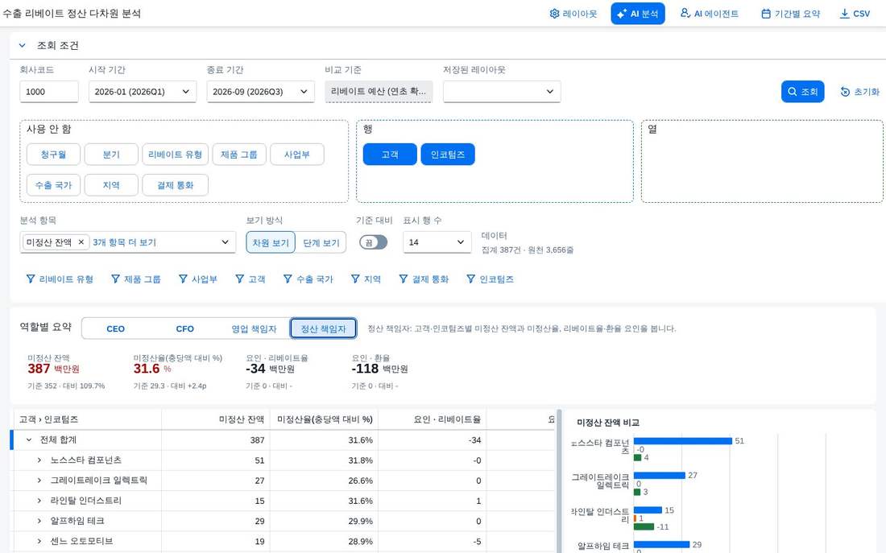886x553 pixels.
Task: Click the 3개 항목 더 보기 link
Action: click(x=124, y=241)
